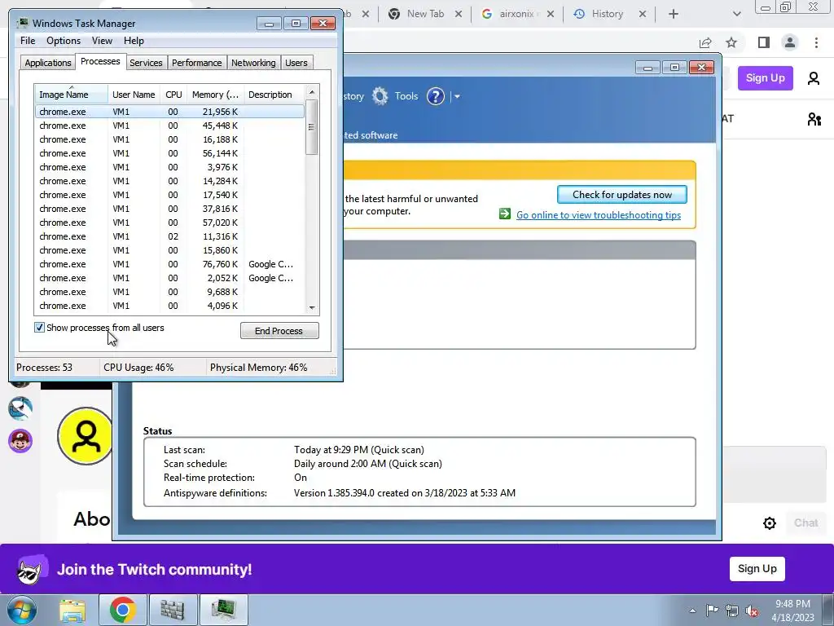Select chrome.exe row using 76,760 K
Image resolution: width=834 pixels, height=626 pixels.
tap(169, 264)
